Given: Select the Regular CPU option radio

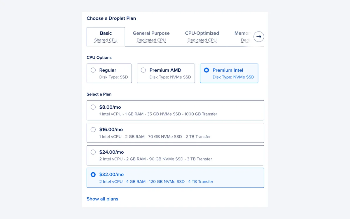Looking at the screenshot, I should 93,70.
